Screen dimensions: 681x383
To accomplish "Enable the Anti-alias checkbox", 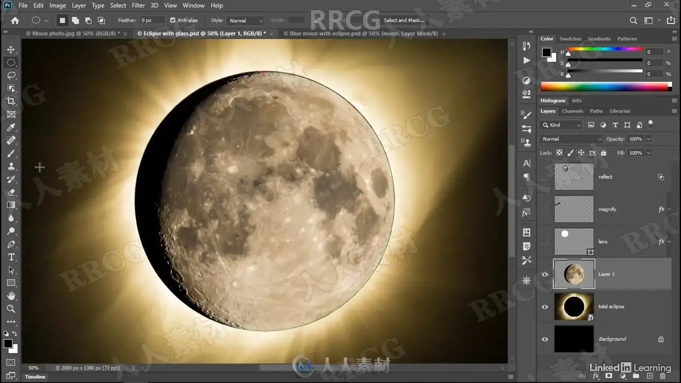I will coord(173,20).
